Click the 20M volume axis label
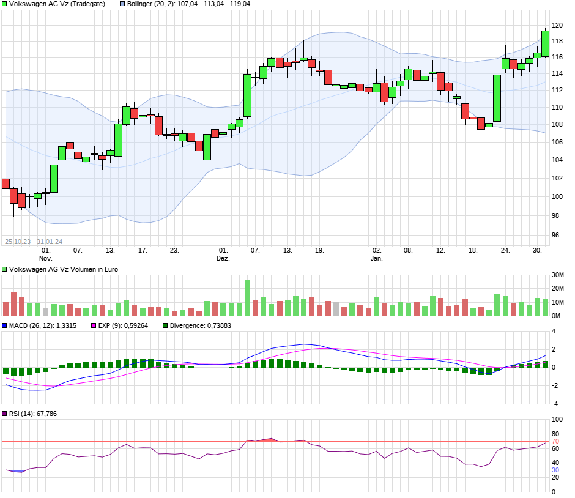Image resolution: width=575 pixels, height=498 pixels. [558, 288]
